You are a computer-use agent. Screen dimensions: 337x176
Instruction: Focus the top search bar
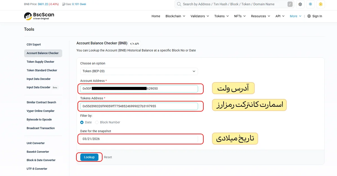click(234, 4)
